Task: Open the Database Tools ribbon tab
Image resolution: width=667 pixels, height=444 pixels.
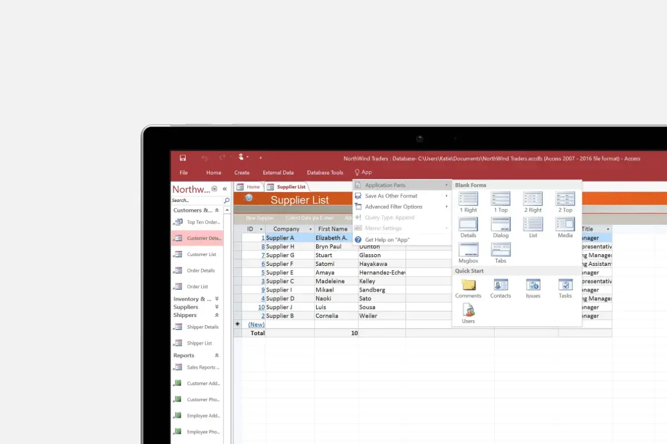Action: point(325,173)
